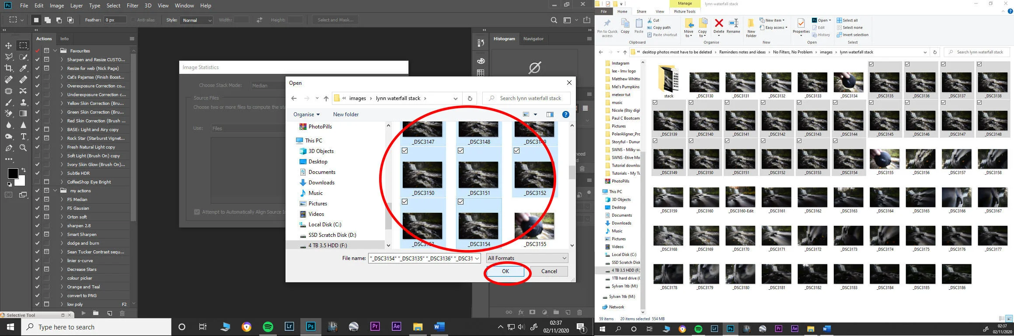Collapse the my actions set
Image resolution: width=1014 pixels, height=336 pixels.
(x=56, y=191)
